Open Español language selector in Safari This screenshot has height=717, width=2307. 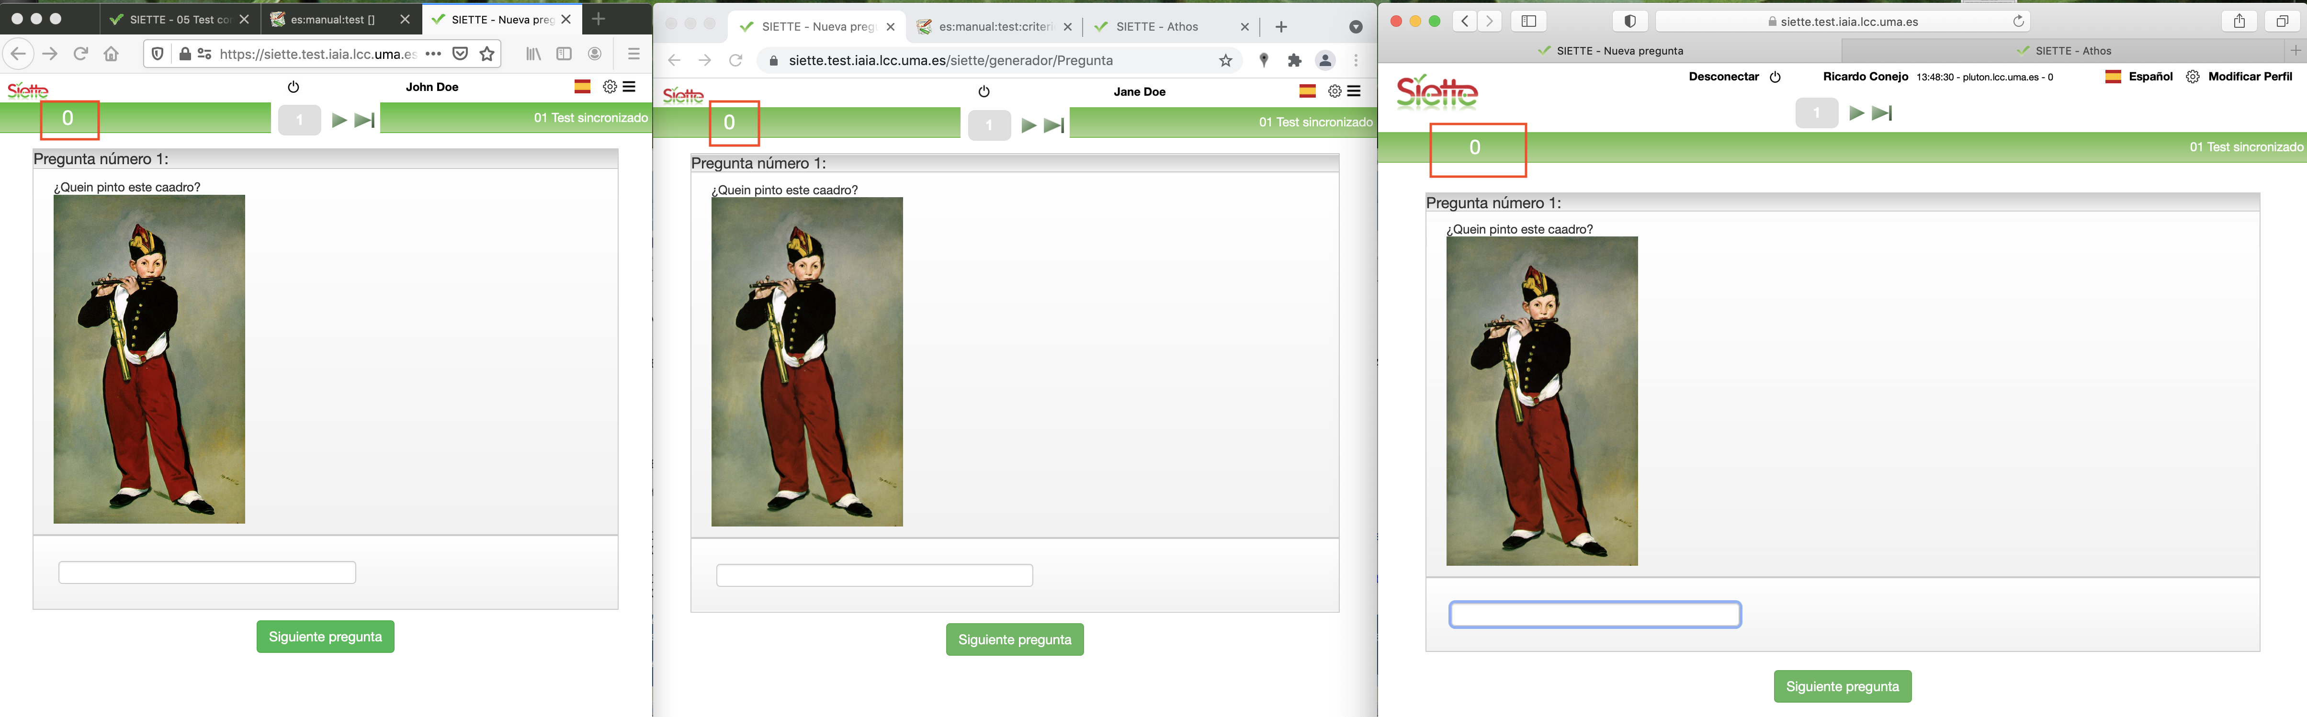pos(2149,77)
